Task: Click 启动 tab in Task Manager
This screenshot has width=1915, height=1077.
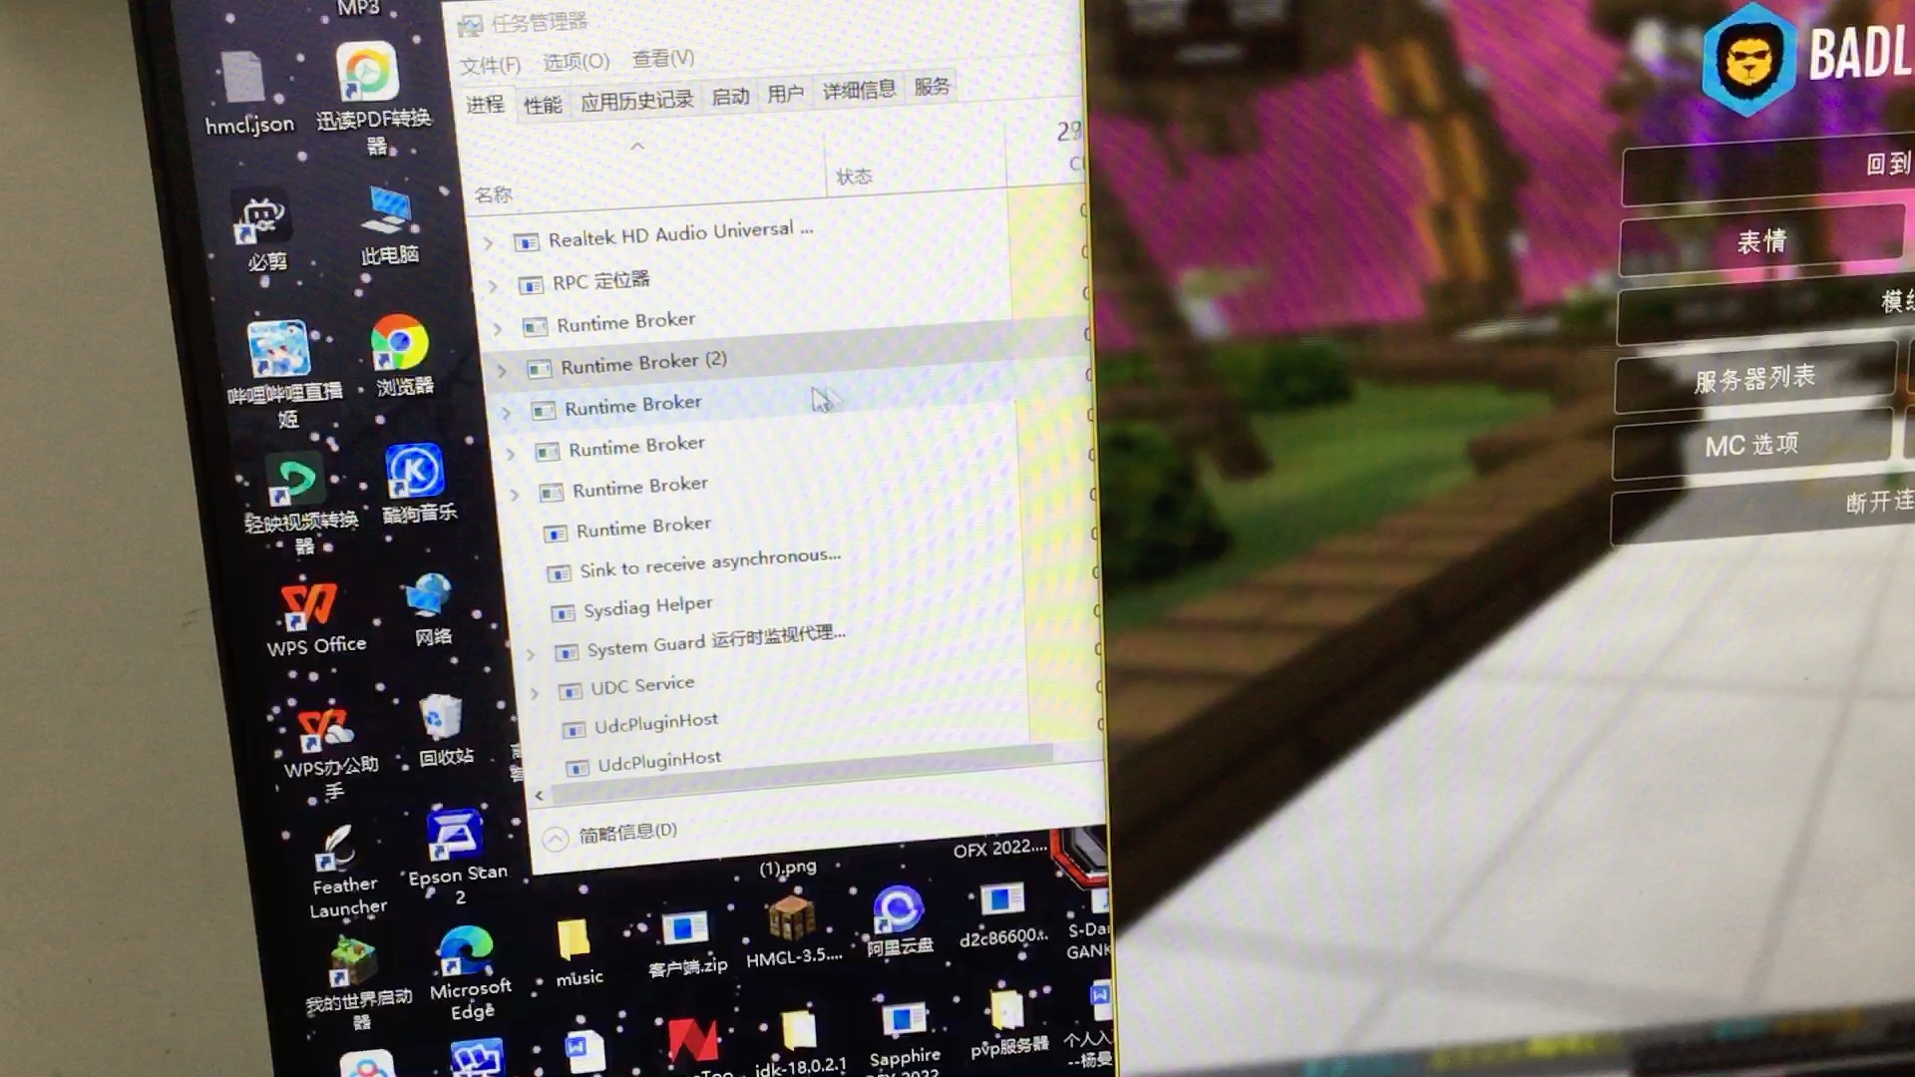Action: [730, 91]
